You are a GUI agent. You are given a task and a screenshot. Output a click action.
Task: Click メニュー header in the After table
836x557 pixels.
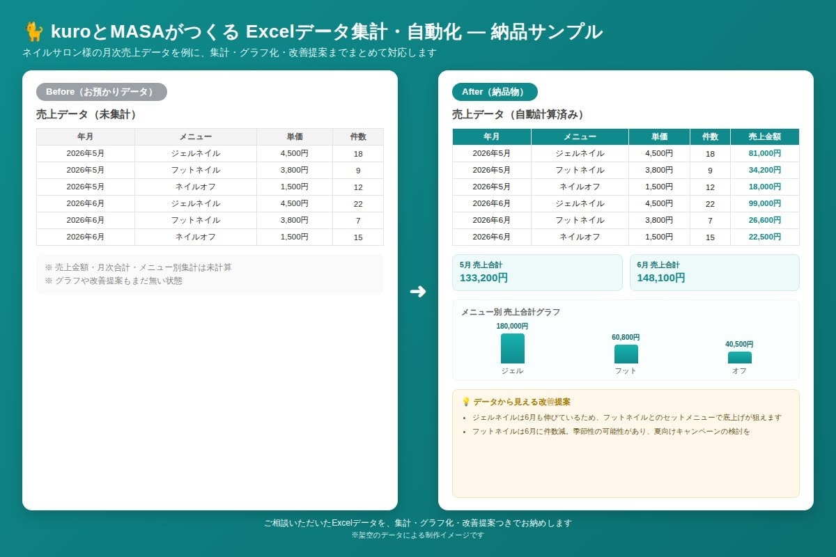pos(580,136)
